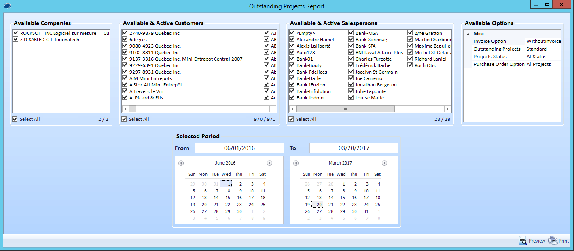Click the application icon in title bar
The width and height of the screenshot is (574, 251).
pos(7,6)
